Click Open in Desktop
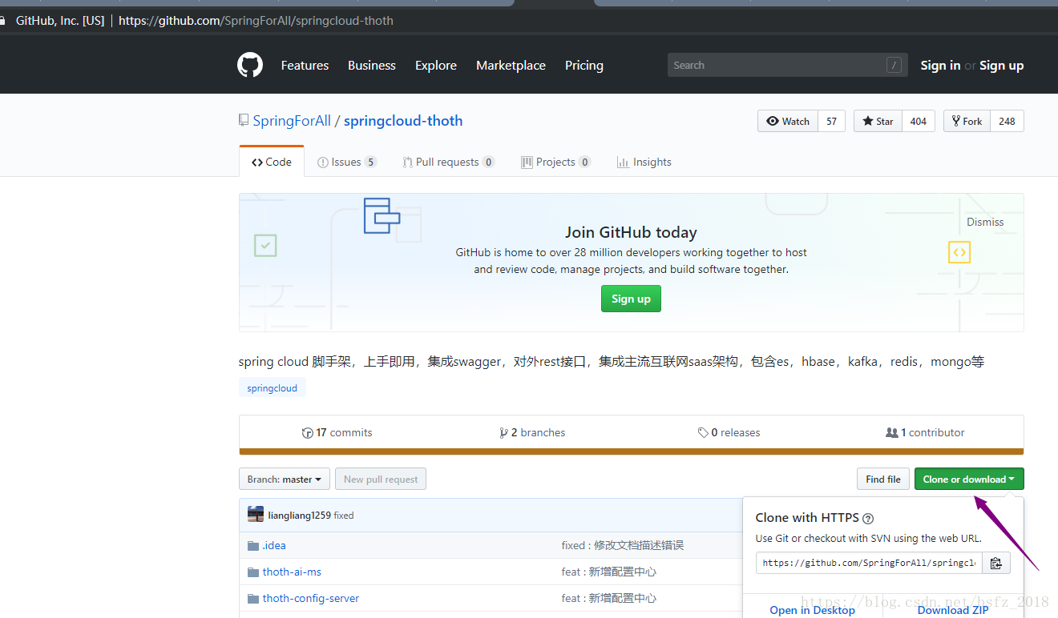 (x=812, y=610)
